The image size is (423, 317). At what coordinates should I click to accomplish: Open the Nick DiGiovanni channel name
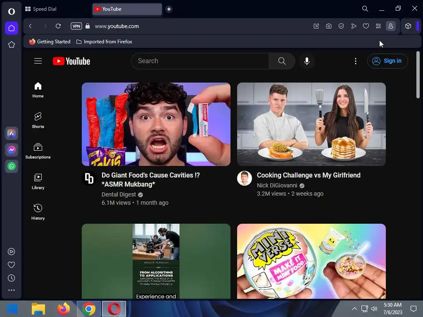tap(277, 185)
